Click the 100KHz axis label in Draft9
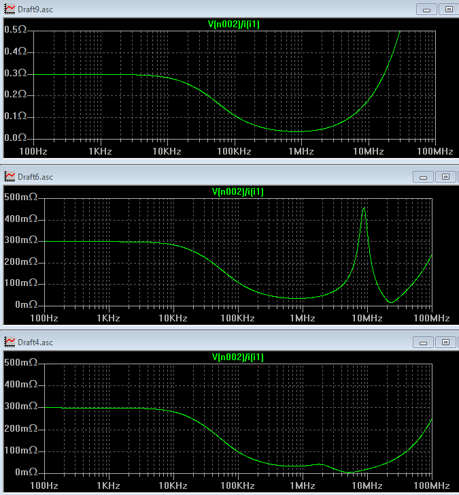This screenshot has width=459, height=495. coord(234,151)
